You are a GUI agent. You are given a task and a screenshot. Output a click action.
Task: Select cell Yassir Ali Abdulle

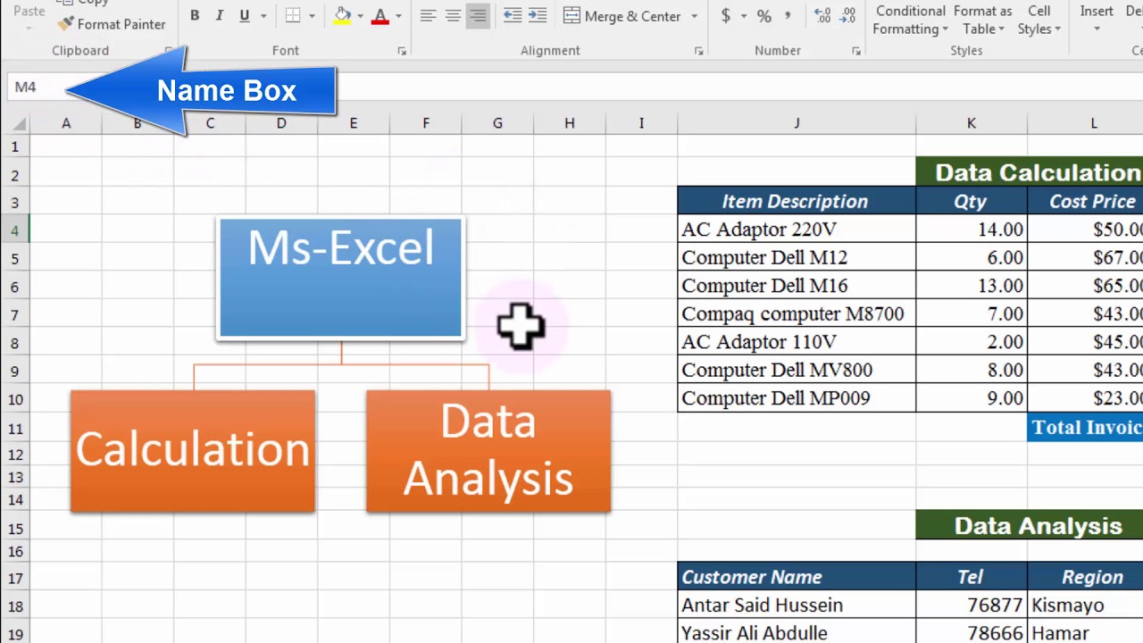(x=797, y=632)
